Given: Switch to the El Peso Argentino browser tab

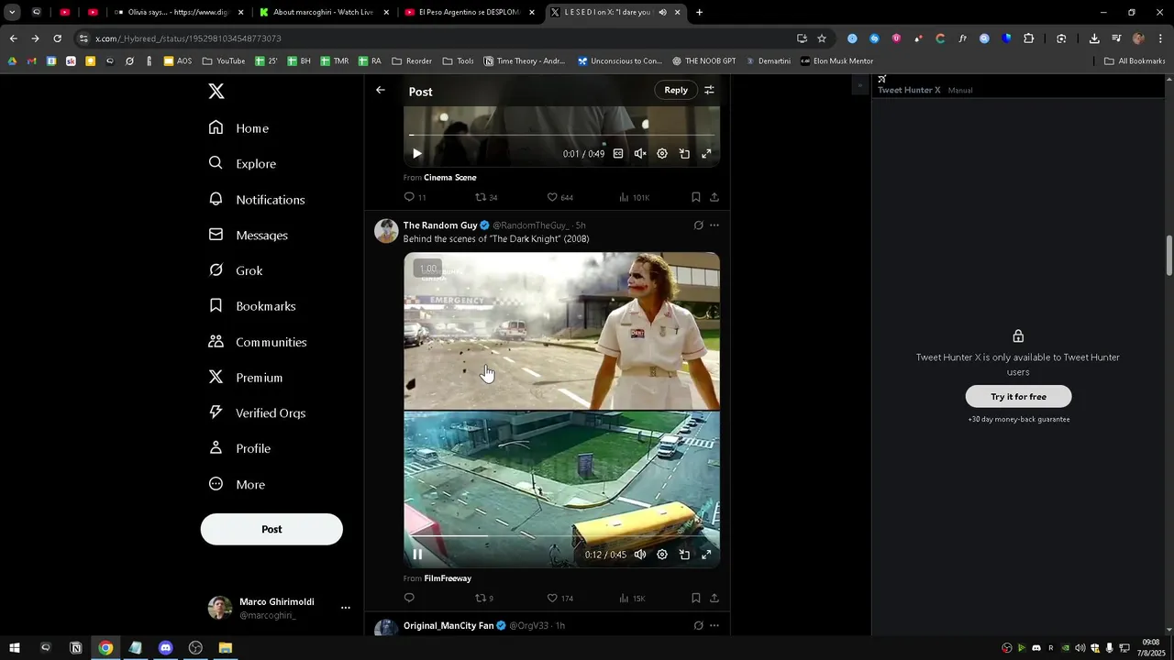Looking at the screenshot, I should [x=470, y=13].
